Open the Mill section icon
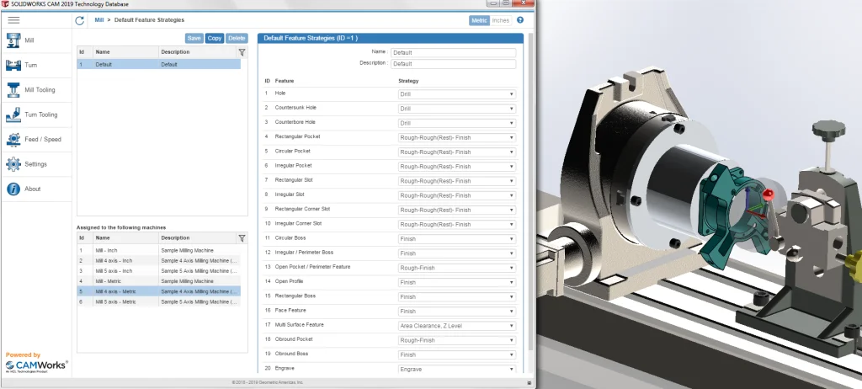This screenshot has width=862, height=389. coord(13,40)
